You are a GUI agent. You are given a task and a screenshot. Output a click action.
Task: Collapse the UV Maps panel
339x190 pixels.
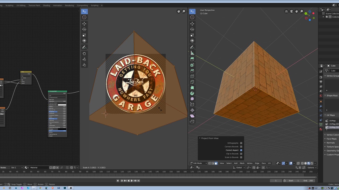[x=325, y=115]
